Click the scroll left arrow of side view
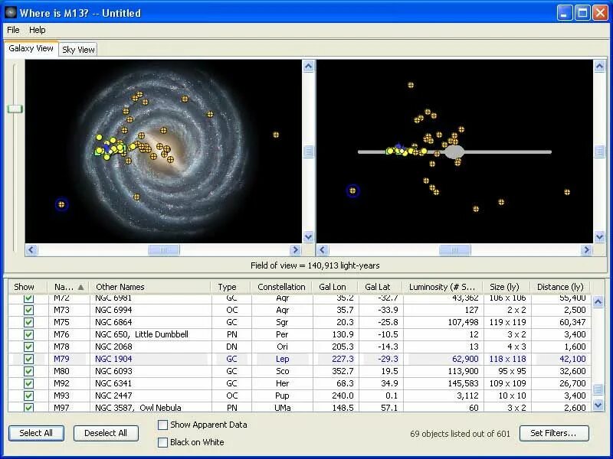613x459 pixels. [x=323, y=250]
